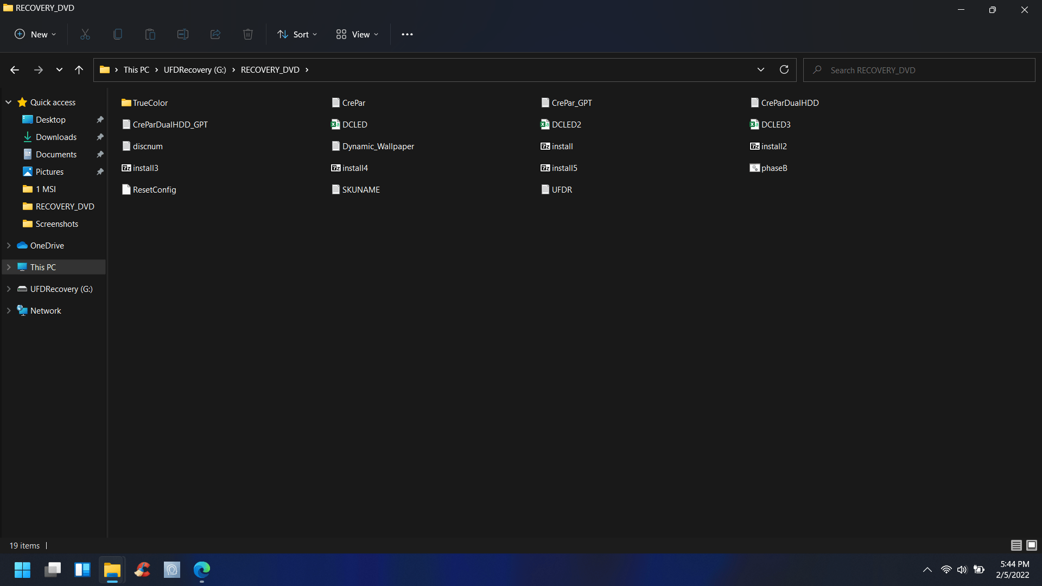Expand Network in the sidebar
Screen dimensions: 1042x586
tap(8, 310)
